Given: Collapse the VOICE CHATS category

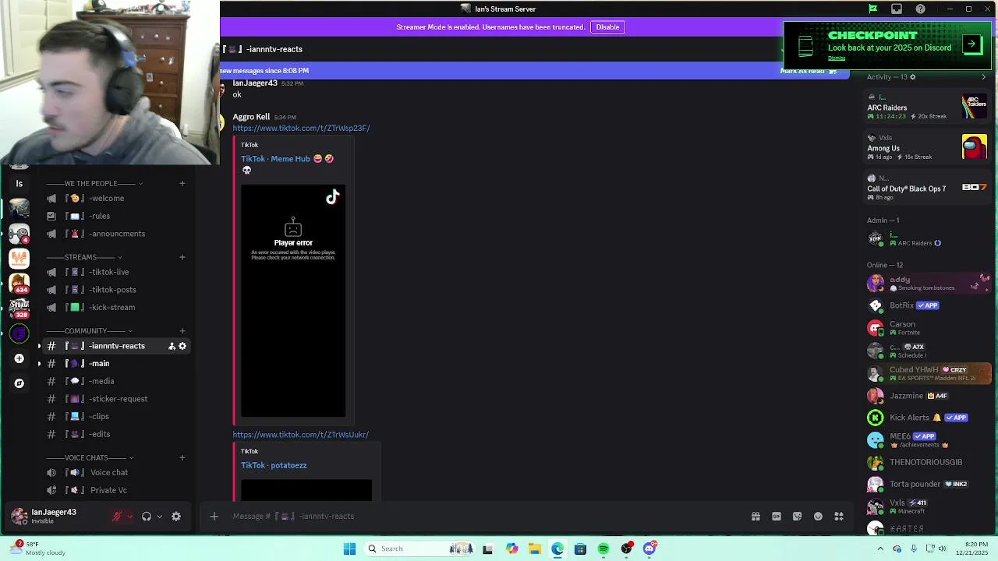Looking at the screenshot, I should pos(90,458).
